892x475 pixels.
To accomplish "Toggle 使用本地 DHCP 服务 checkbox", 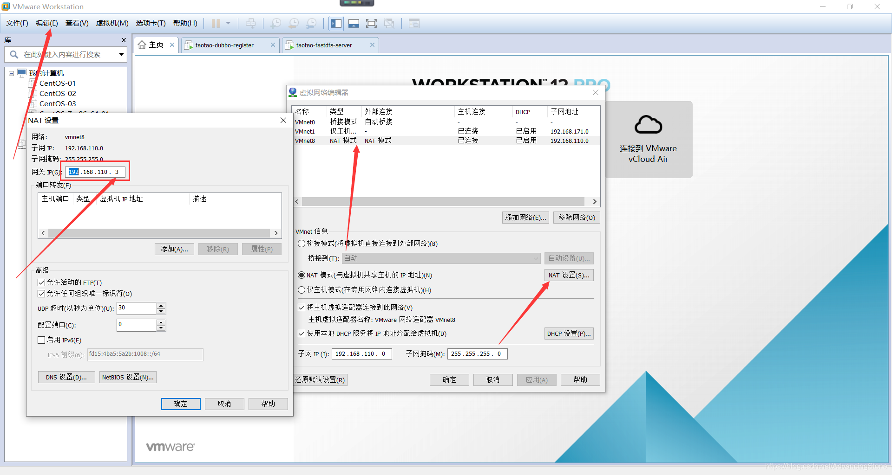I will [x=302, y=334].
